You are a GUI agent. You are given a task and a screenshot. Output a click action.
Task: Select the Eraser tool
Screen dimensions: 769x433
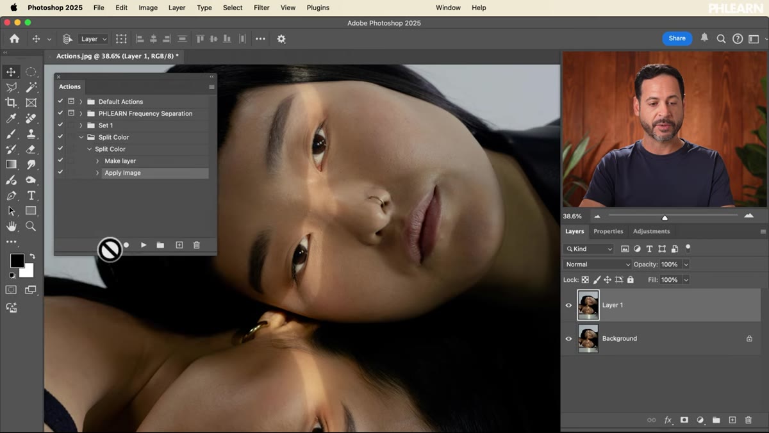point(31,149)
